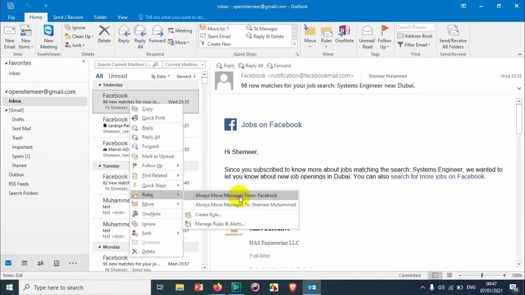
Task: Click Reply in the reading pane
Action: pos(226,66)
